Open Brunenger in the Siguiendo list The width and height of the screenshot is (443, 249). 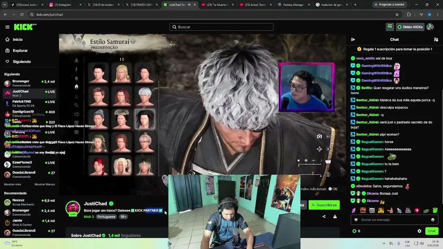[x=29, y=83]
